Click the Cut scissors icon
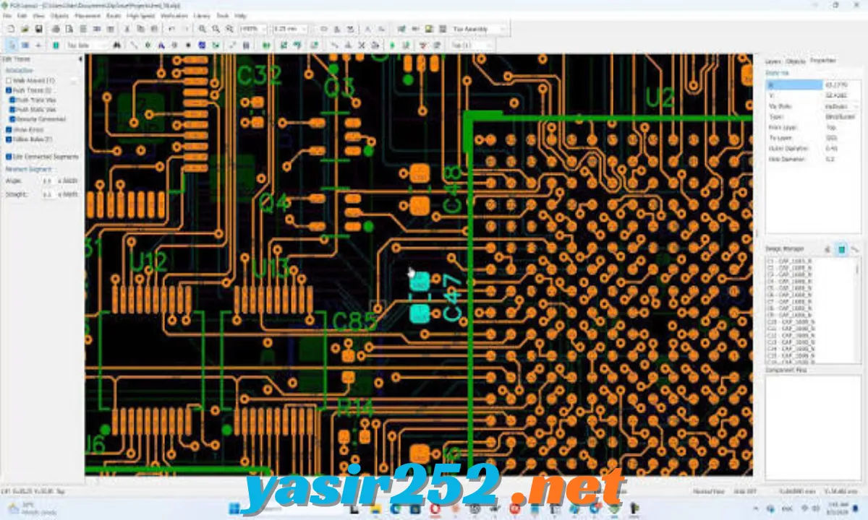Viewport: 868px width, 520px height. pyautogui.click(x=127, y=29)
